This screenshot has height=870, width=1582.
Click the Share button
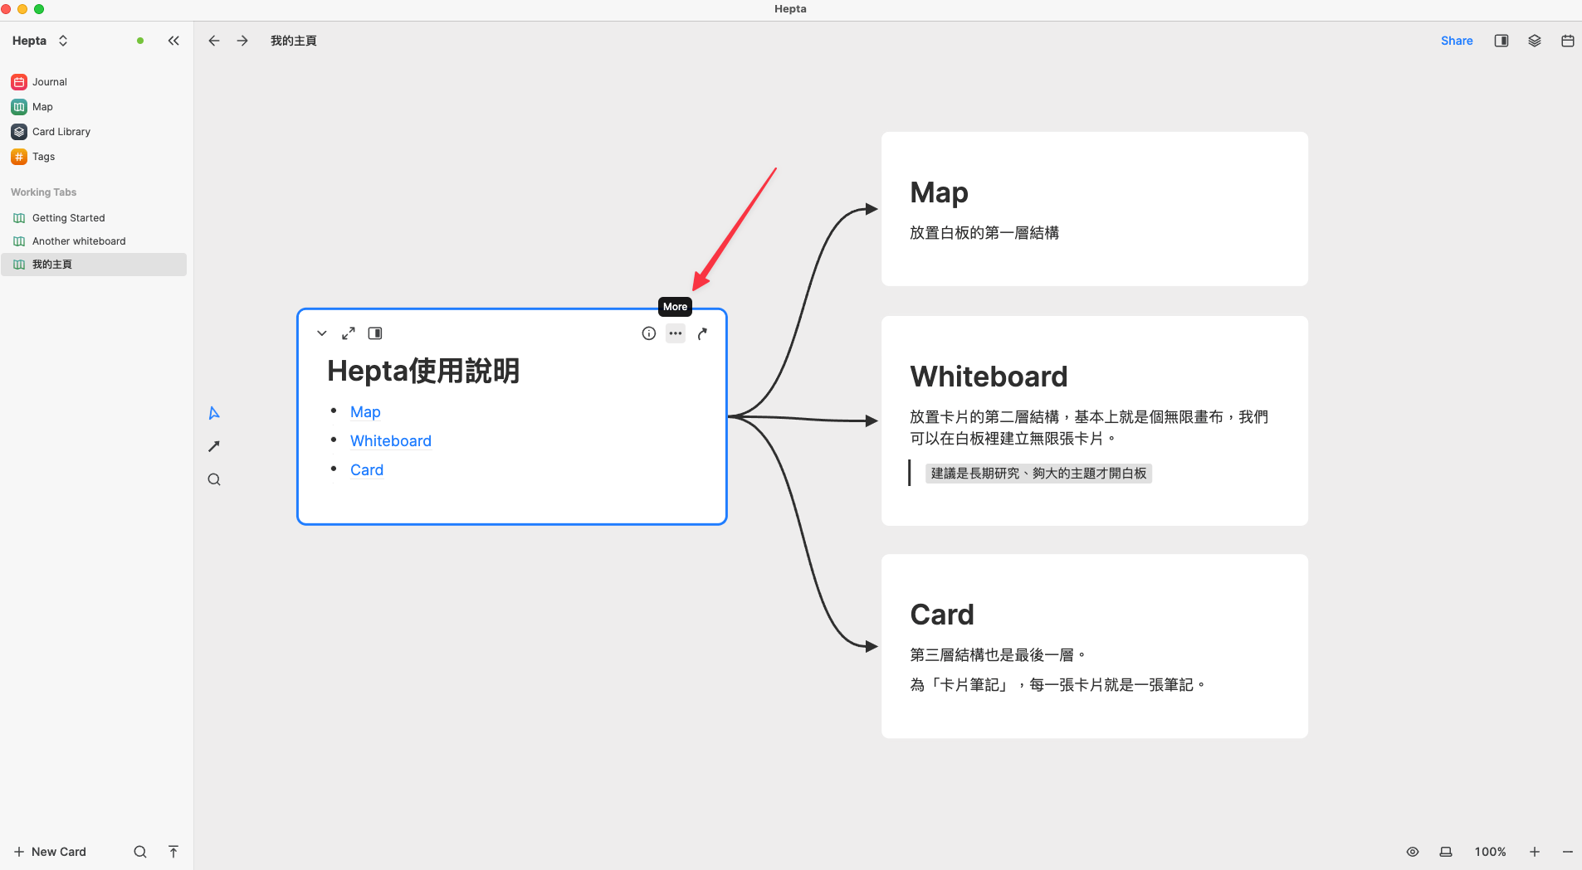click(1457, 41)
